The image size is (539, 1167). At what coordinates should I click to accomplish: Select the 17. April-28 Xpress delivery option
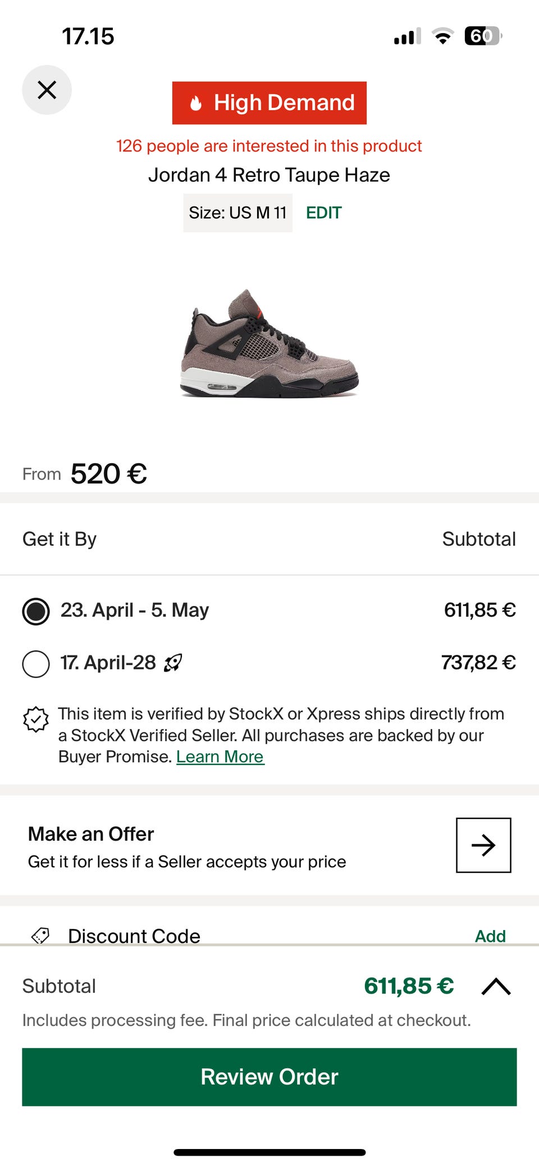pyautogui.click(x=36, y=664)
